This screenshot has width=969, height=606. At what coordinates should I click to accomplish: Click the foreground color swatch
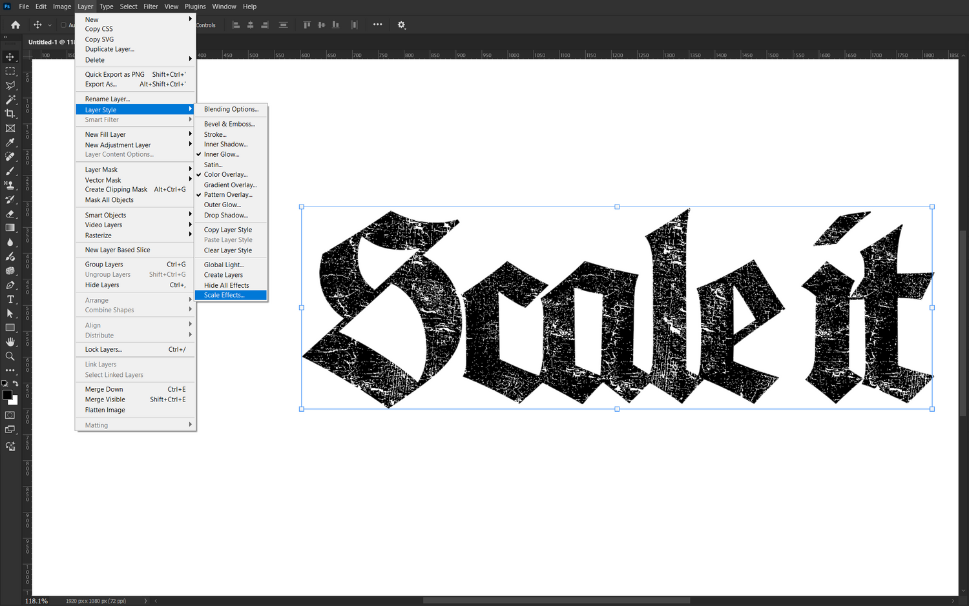coord(7,395)
